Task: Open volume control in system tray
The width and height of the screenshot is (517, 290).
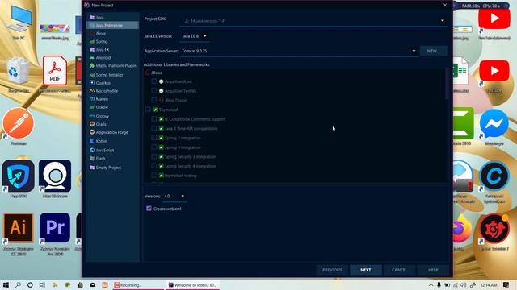Action: [464, 284]
